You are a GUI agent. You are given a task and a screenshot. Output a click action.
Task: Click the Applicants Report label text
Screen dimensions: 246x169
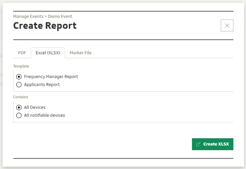(42, 84)
